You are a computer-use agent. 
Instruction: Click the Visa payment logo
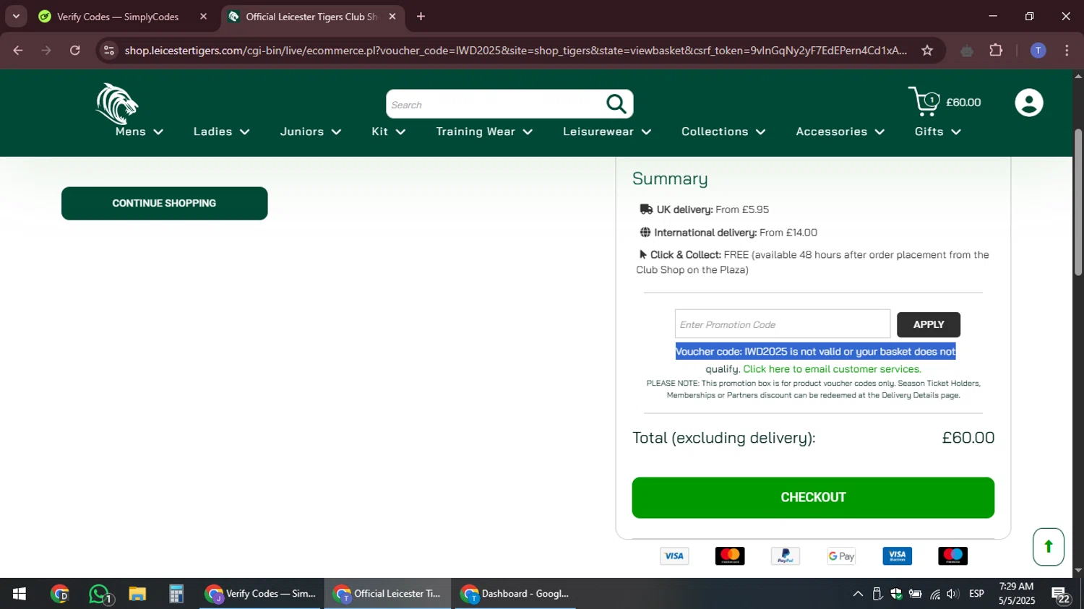pyautogui.click(x=674, y=556)
